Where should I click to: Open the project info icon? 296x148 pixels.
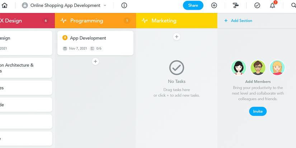tap(124, 5)
